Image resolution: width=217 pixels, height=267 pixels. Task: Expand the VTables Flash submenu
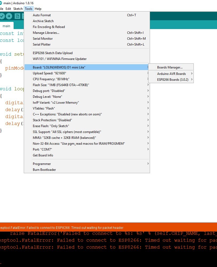pos(87,108)
